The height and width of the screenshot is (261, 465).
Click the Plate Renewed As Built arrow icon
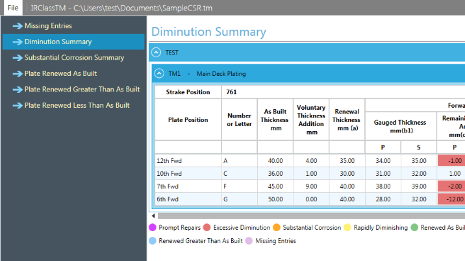click(18, 73)
